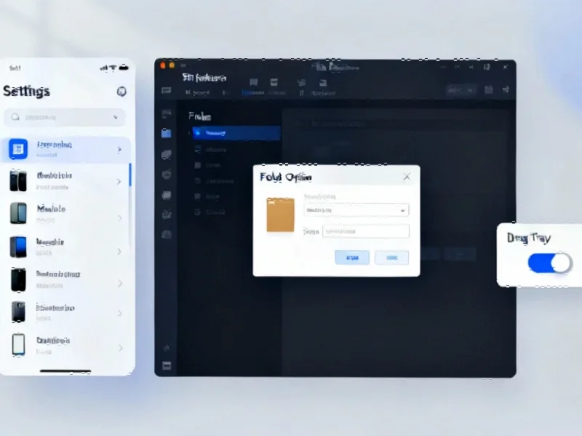Select the first highlighted row in Settings list
Image resolution: width=582 pixels, height=436 pixels.
pyautogui.click(x=65, y=150)
